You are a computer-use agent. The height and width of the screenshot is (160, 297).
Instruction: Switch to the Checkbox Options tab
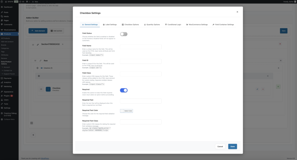[x=130, y=24]
